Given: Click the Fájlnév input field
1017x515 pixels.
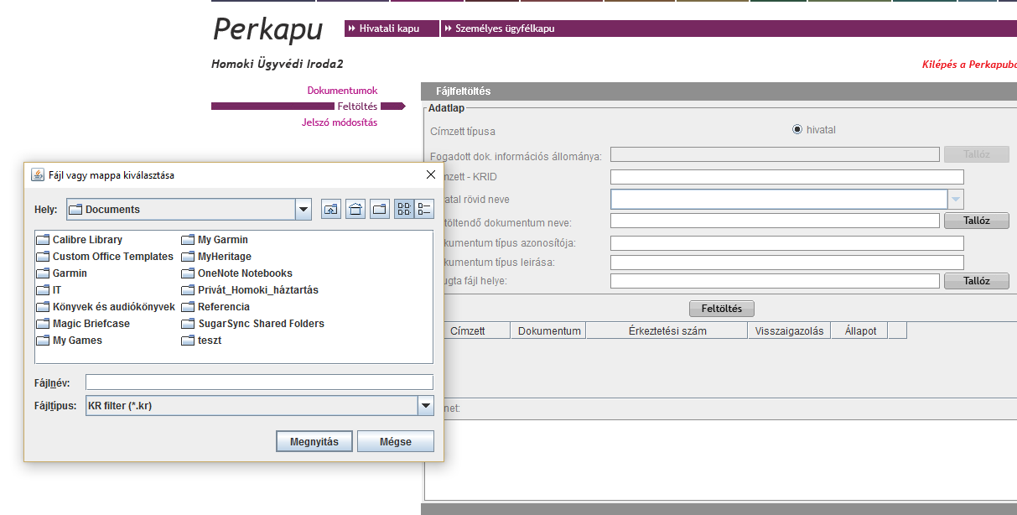Looking at the screenshot, I should (259, 382).
